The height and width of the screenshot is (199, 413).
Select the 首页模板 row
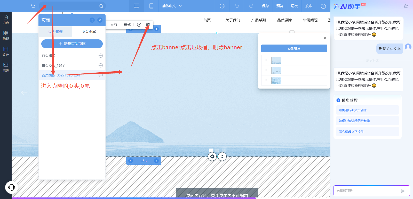[72, 56]
